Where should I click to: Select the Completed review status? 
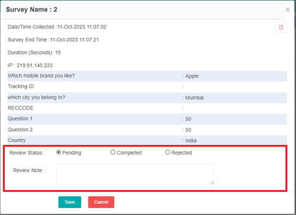(x=113, y=152)
